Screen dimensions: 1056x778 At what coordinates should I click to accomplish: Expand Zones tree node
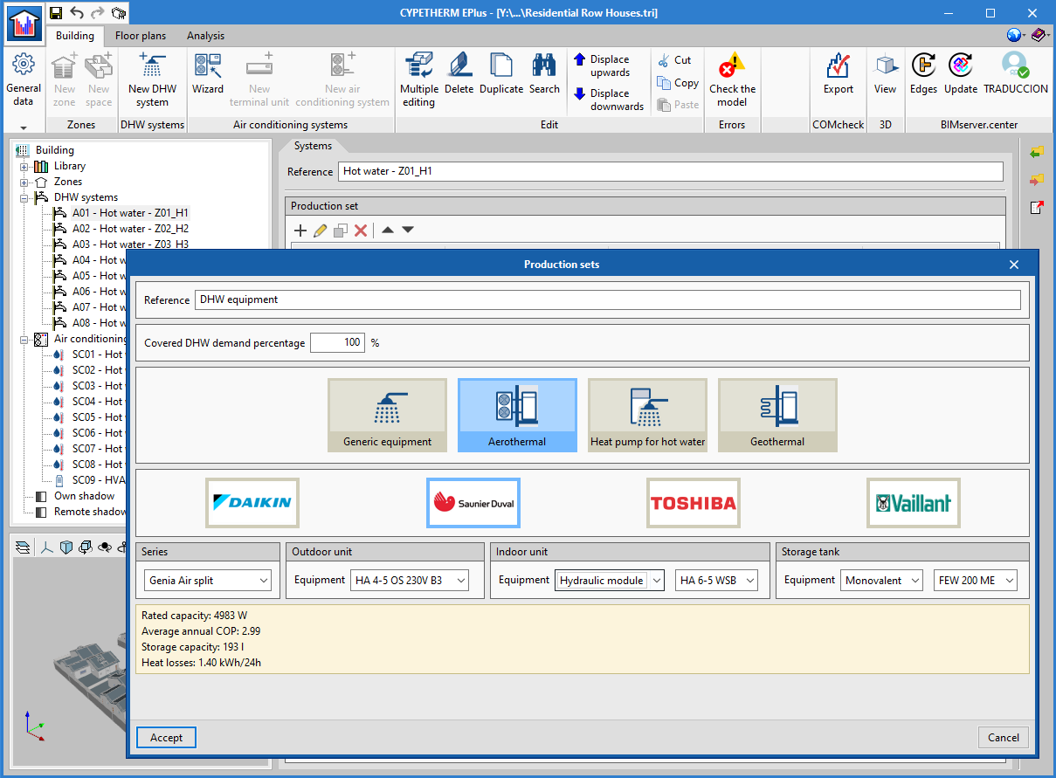24,182
